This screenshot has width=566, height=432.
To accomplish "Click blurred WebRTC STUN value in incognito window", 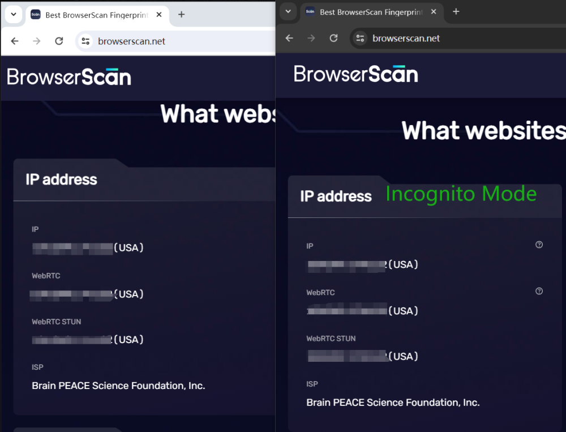I will (348, 356).
